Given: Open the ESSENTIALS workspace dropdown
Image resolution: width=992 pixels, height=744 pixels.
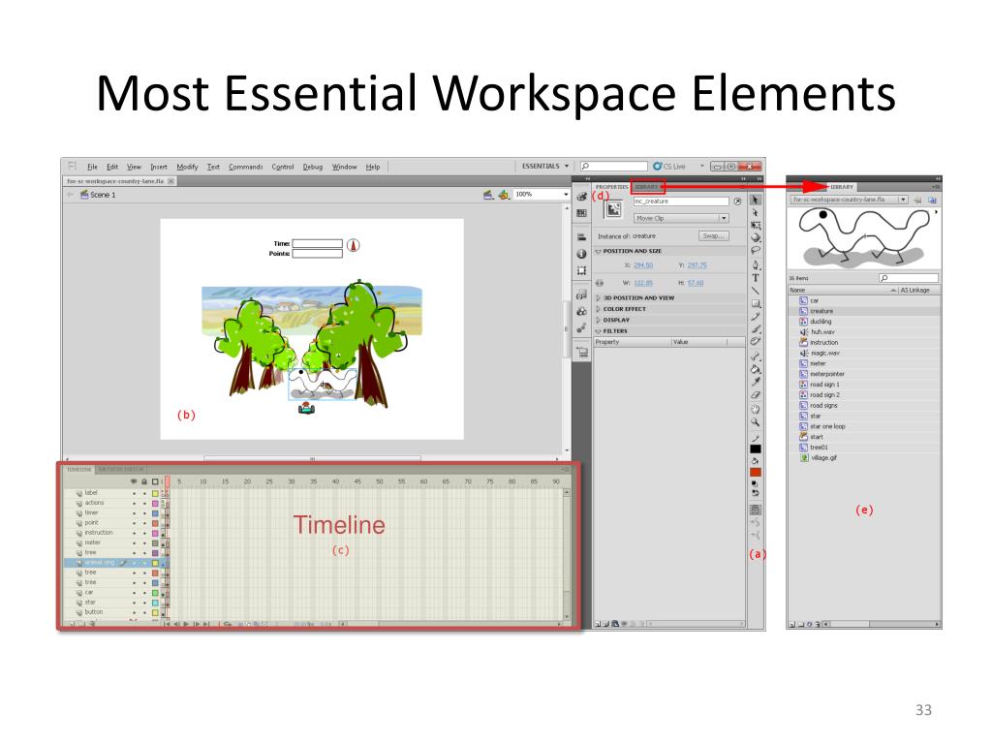Looking at the screenshot, I should [545, 167].
